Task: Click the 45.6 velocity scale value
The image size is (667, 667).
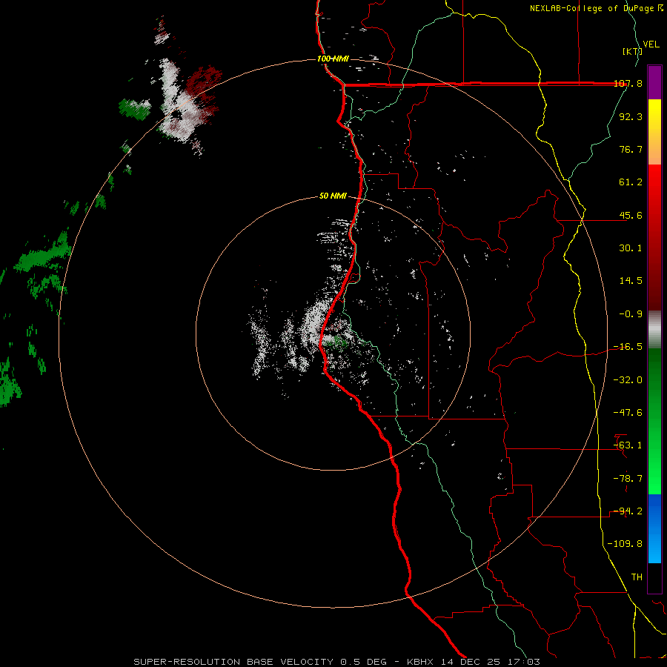Action: click(631, 215)
